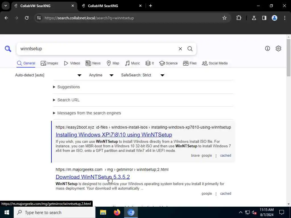Click the address bar URL
The width and height of the screenshot is (291, 218).
(89, 18)
